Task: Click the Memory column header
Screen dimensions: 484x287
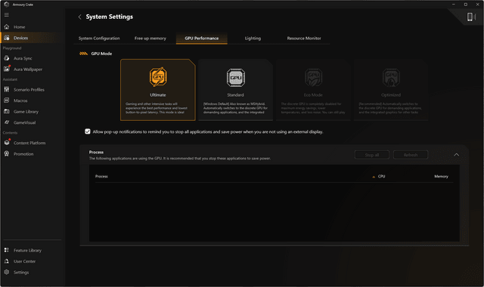Action: [x=441, y=176]
